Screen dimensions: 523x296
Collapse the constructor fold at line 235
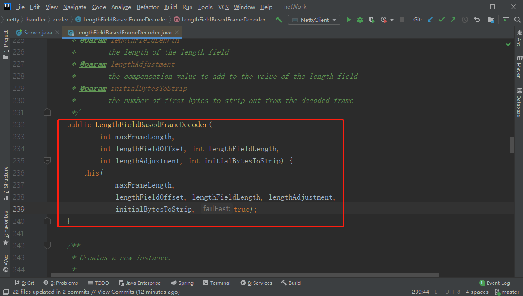tap(47, 160)
